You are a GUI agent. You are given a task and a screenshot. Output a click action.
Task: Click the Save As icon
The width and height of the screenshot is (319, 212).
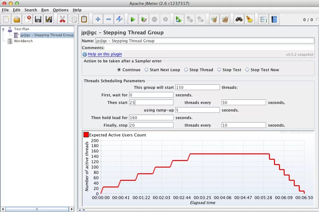click(x=48, y=19)
